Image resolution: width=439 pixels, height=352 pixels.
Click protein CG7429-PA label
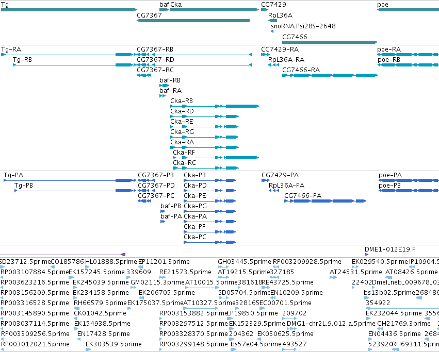tap(280, 175)
